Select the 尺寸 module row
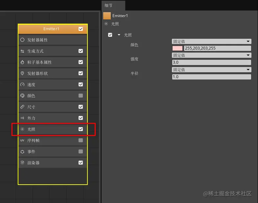 pos(53,107)
